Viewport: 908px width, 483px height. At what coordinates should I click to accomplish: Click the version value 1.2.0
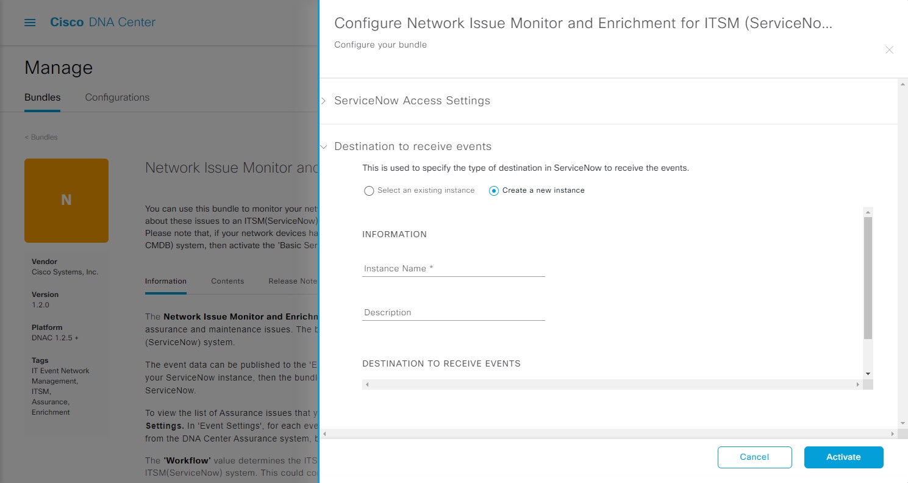tap(41, 305)
